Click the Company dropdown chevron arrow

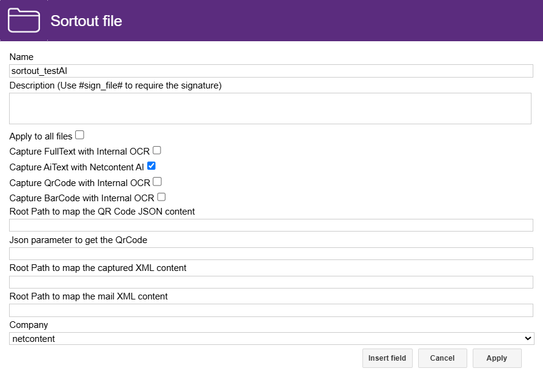529,338
